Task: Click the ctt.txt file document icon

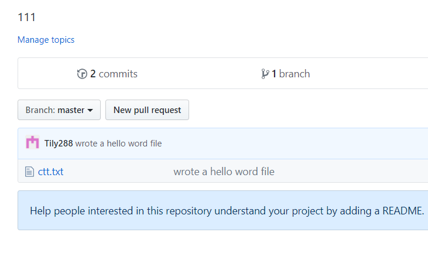Action: [x=29, y=172]
